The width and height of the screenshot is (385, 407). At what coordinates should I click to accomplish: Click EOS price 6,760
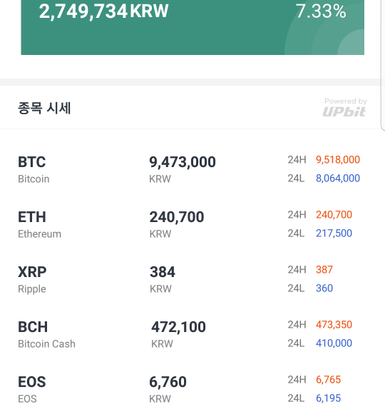[168, 382]
